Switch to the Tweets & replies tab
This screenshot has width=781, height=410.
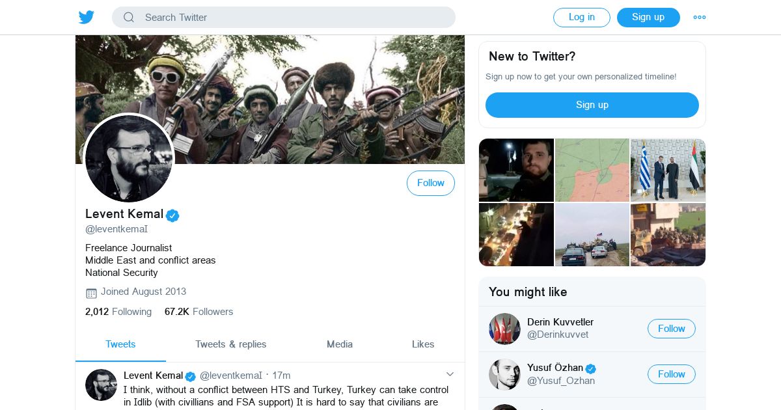click(231, 344)
